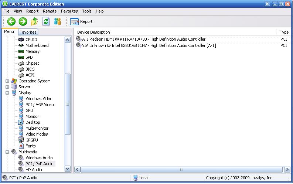Click the tree vertical scrollbar thumb
The image size is (293, 184).
coord(68,104)
